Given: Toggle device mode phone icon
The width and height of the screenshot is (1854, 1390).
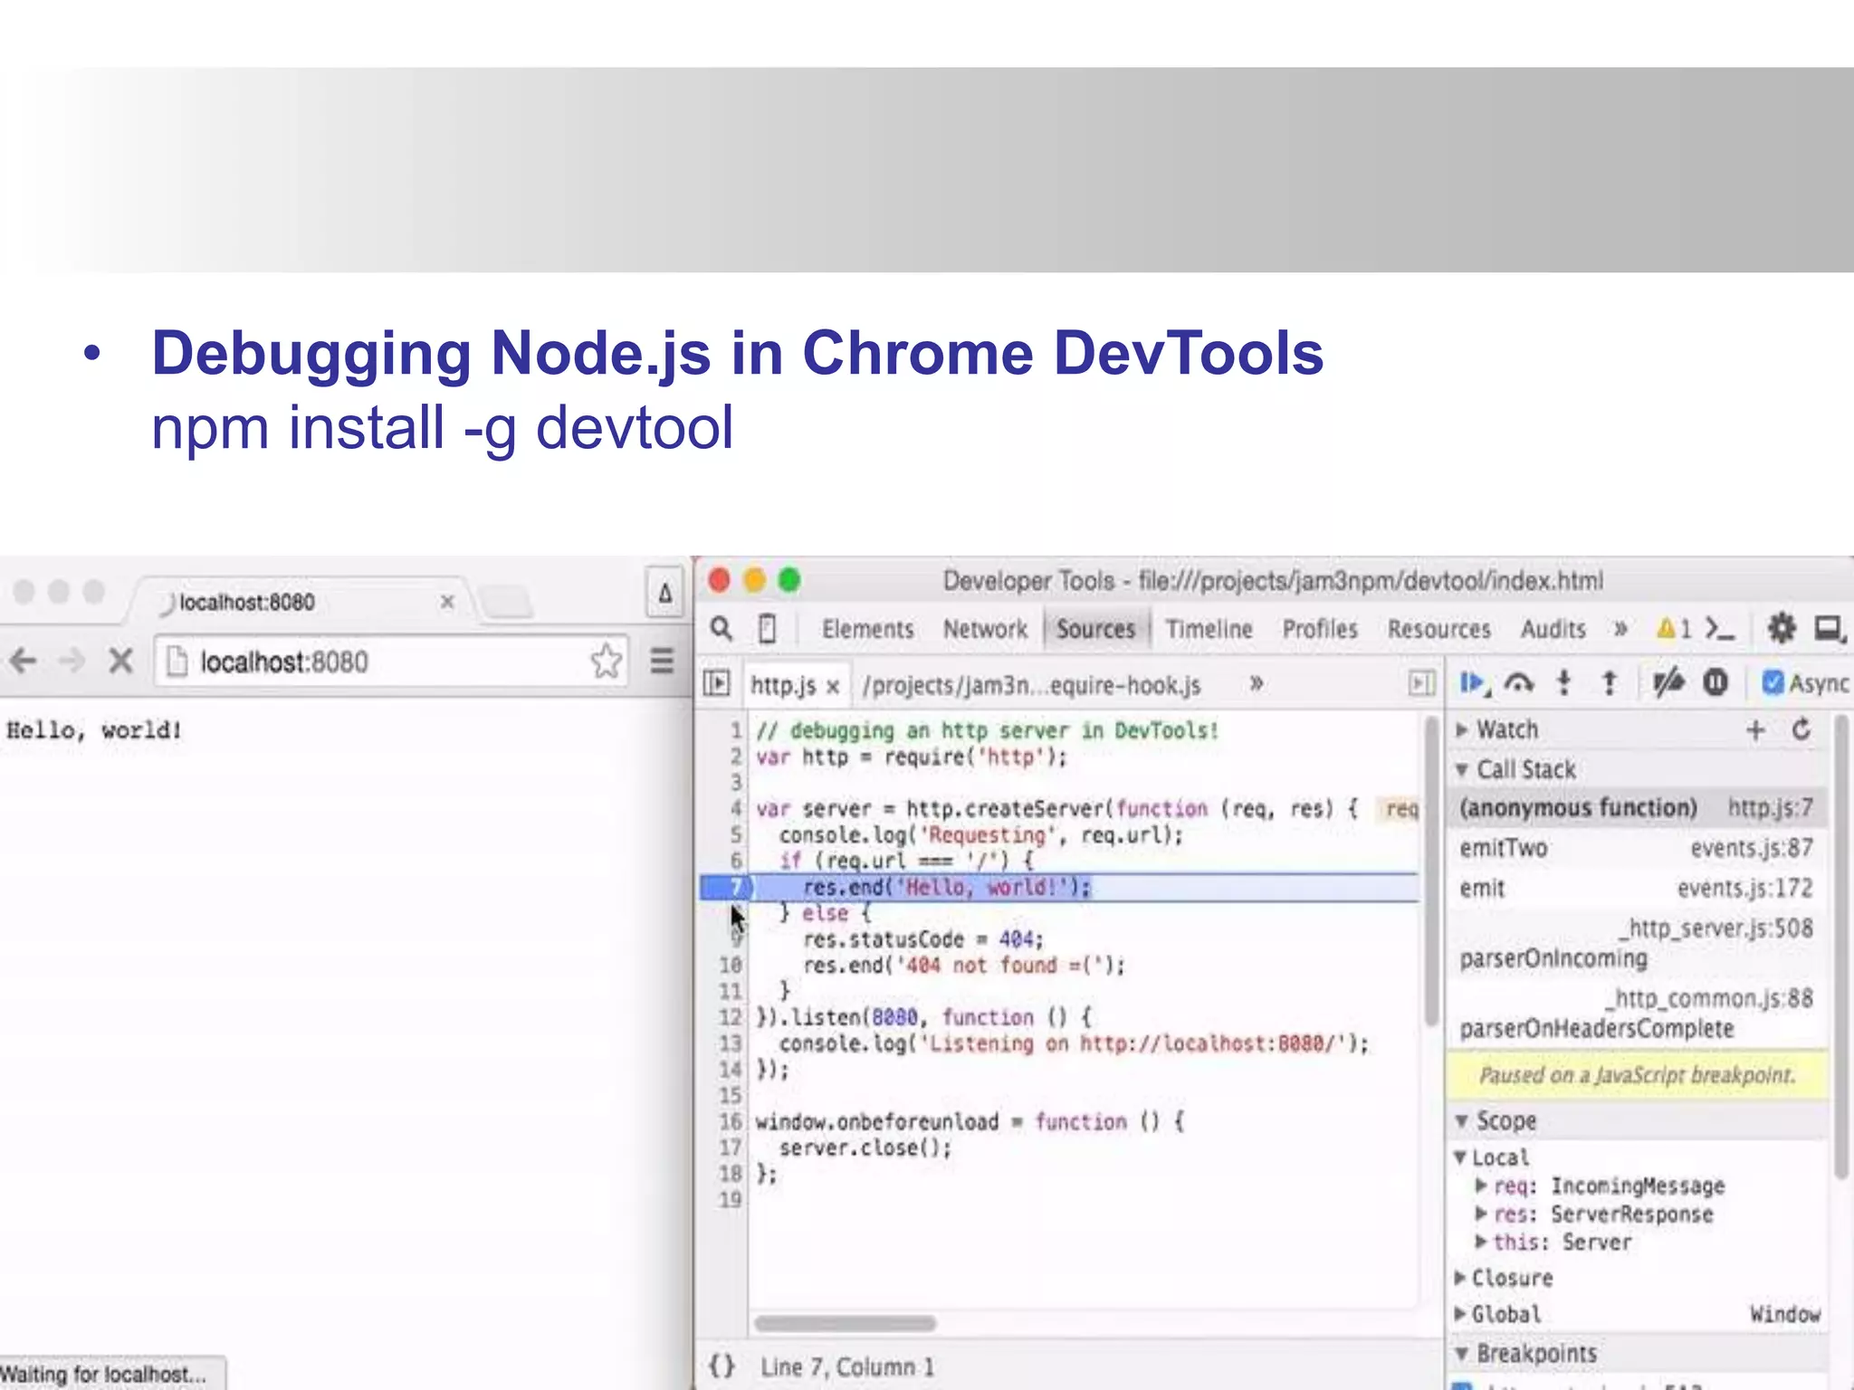Looking at the screenshot, I should [x=767, y=628].
